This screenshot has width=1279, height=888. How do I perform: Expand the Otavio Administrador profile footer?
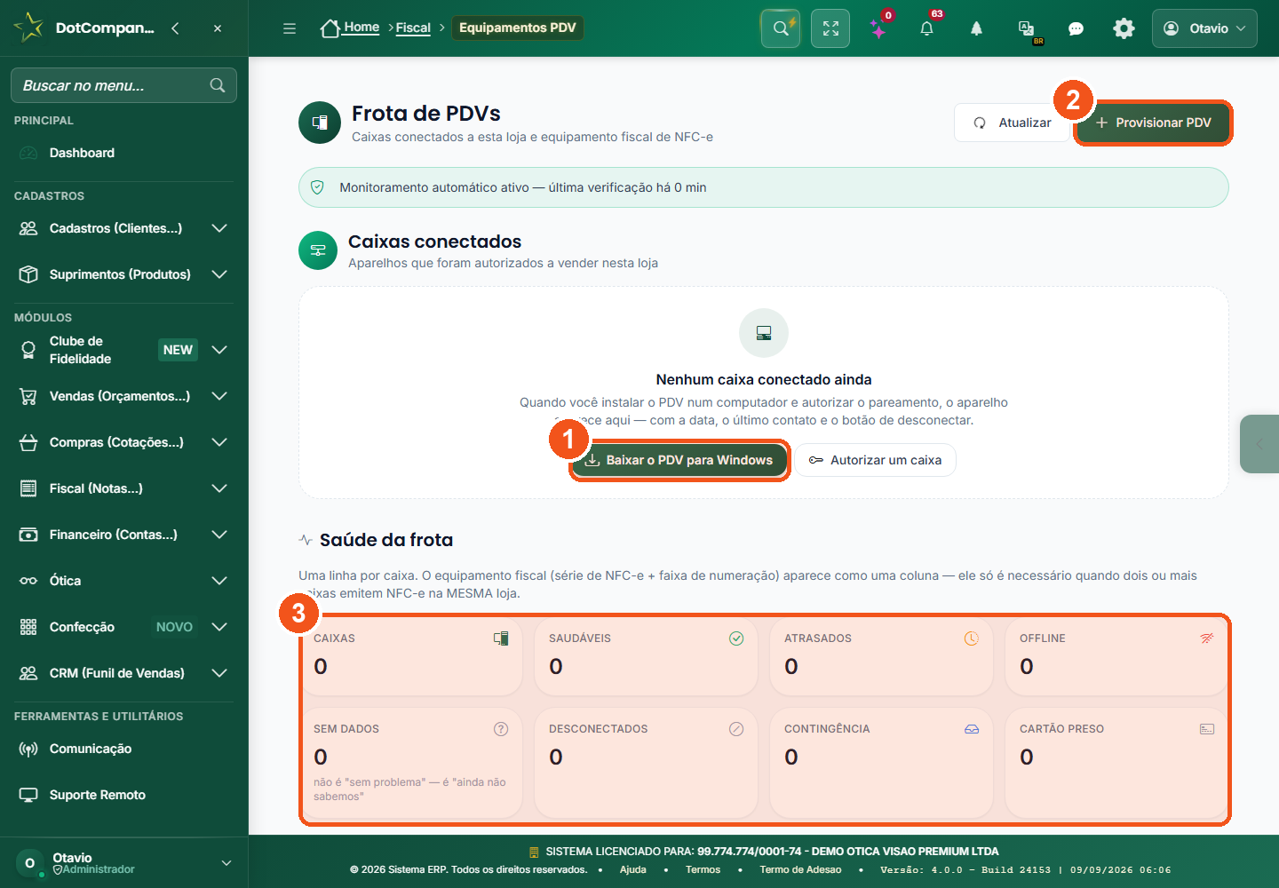(x=123, y=863)
